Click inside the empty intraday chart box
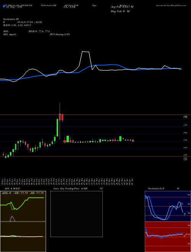191x252 pixels. point(76,214)
